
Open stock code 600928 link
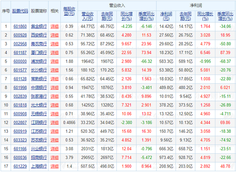[20, 35]
